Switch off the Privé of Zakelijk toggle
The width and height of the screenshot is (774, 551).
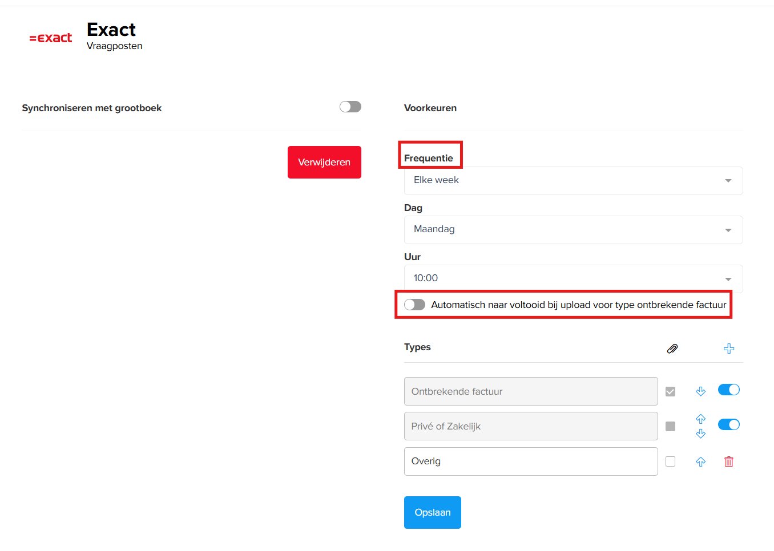729,424
